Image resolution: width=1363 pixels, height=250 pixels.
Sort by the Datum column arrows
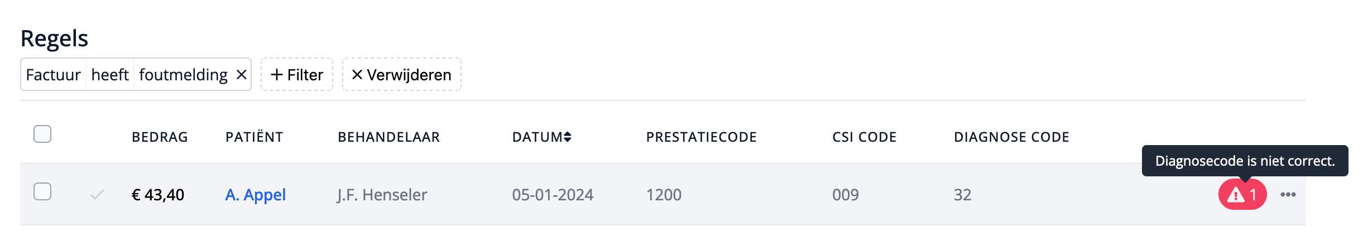(x=567, y=137)
